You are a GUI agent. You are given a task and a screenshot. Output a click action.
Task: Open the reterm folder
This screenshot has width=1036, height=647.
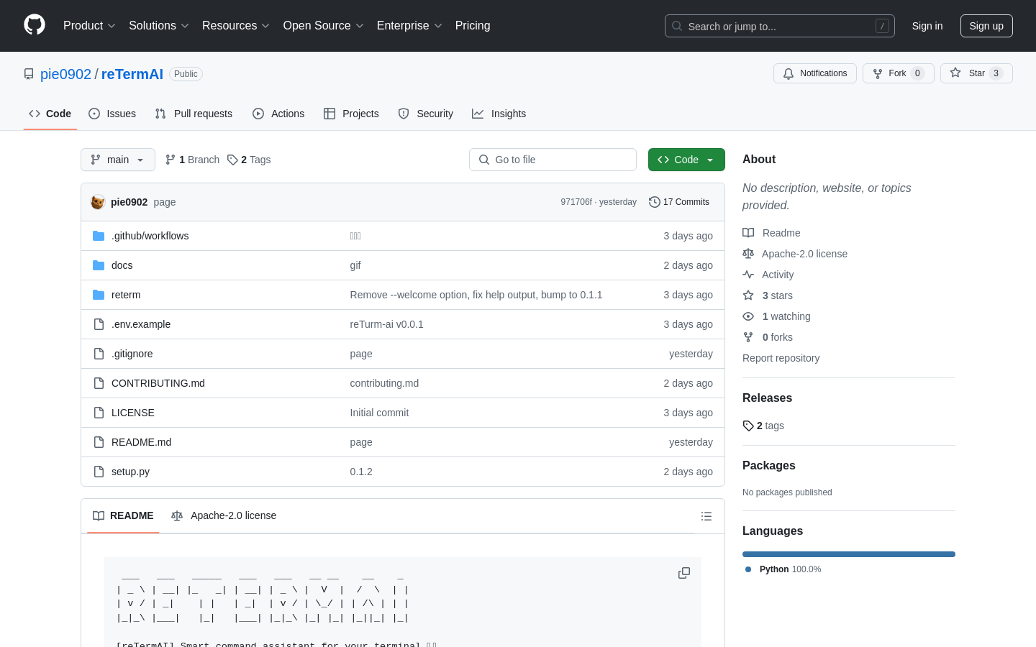pyautogui.click(x=126, y=295)
